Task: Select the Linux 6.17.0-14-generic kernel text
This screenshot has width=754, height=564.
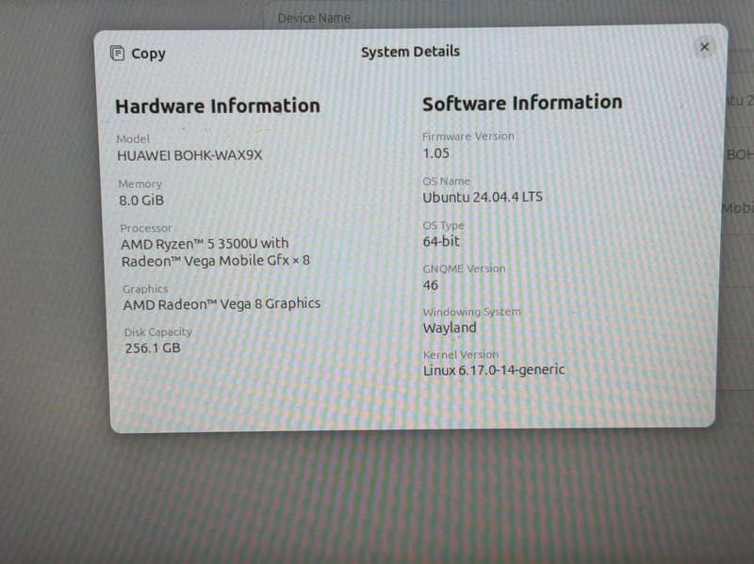Action: click(494, 370)
